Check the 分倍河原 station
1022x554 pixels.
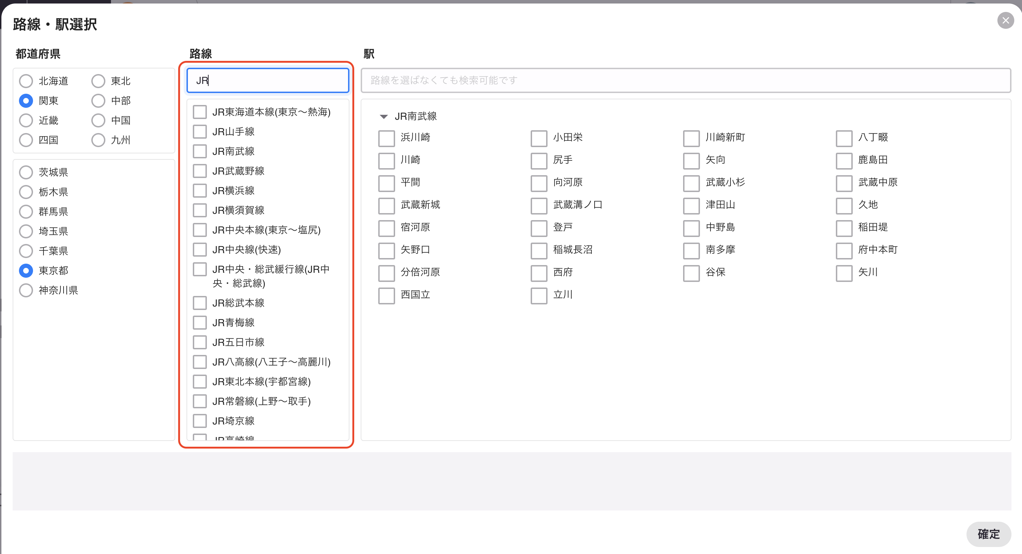(386, 273)
